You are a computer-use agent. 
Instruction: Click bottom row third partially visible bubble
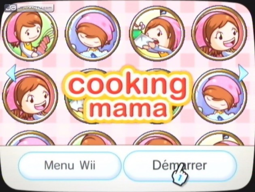157,138
